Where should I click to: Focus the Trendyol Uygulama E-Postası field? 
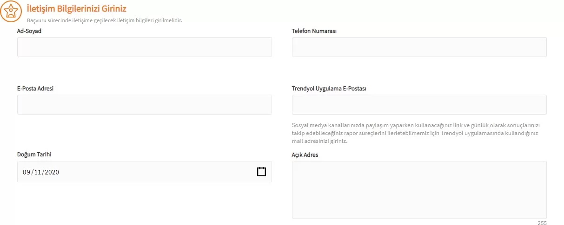pyautogui.click(x=419, y=105)
